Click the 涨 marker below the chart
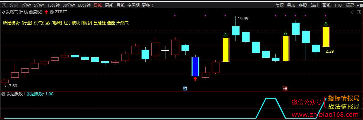Viewport: 363px width, 120px height. click(x=285, y=89)
